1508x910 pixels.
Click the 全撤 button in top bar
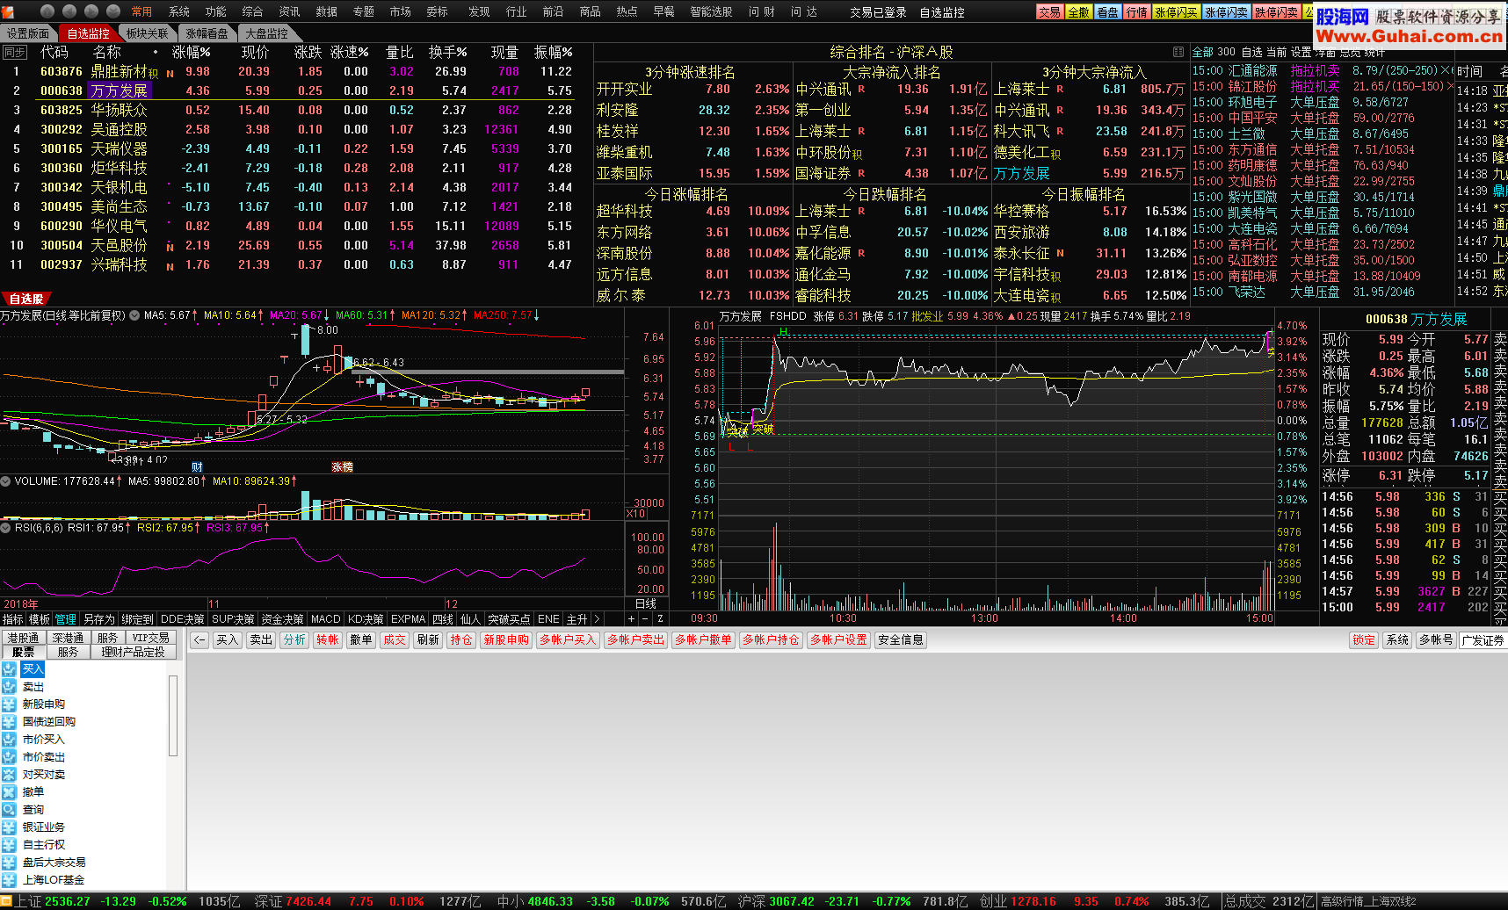click(1078, 11)
